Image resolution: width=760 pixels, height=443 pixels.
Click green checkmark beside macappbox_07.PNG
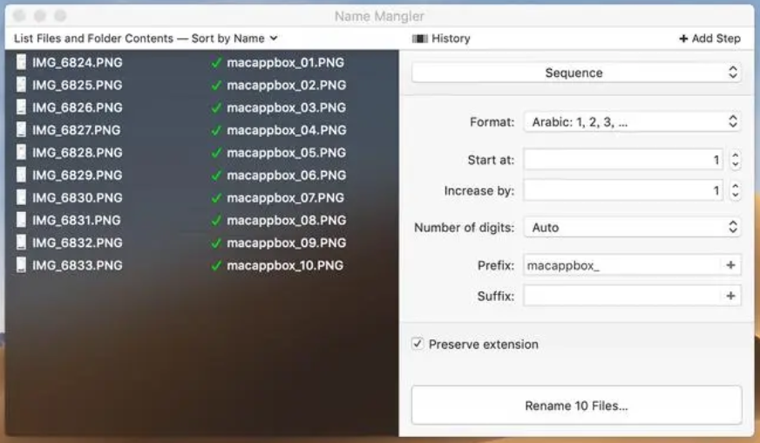tap(216, 198)
